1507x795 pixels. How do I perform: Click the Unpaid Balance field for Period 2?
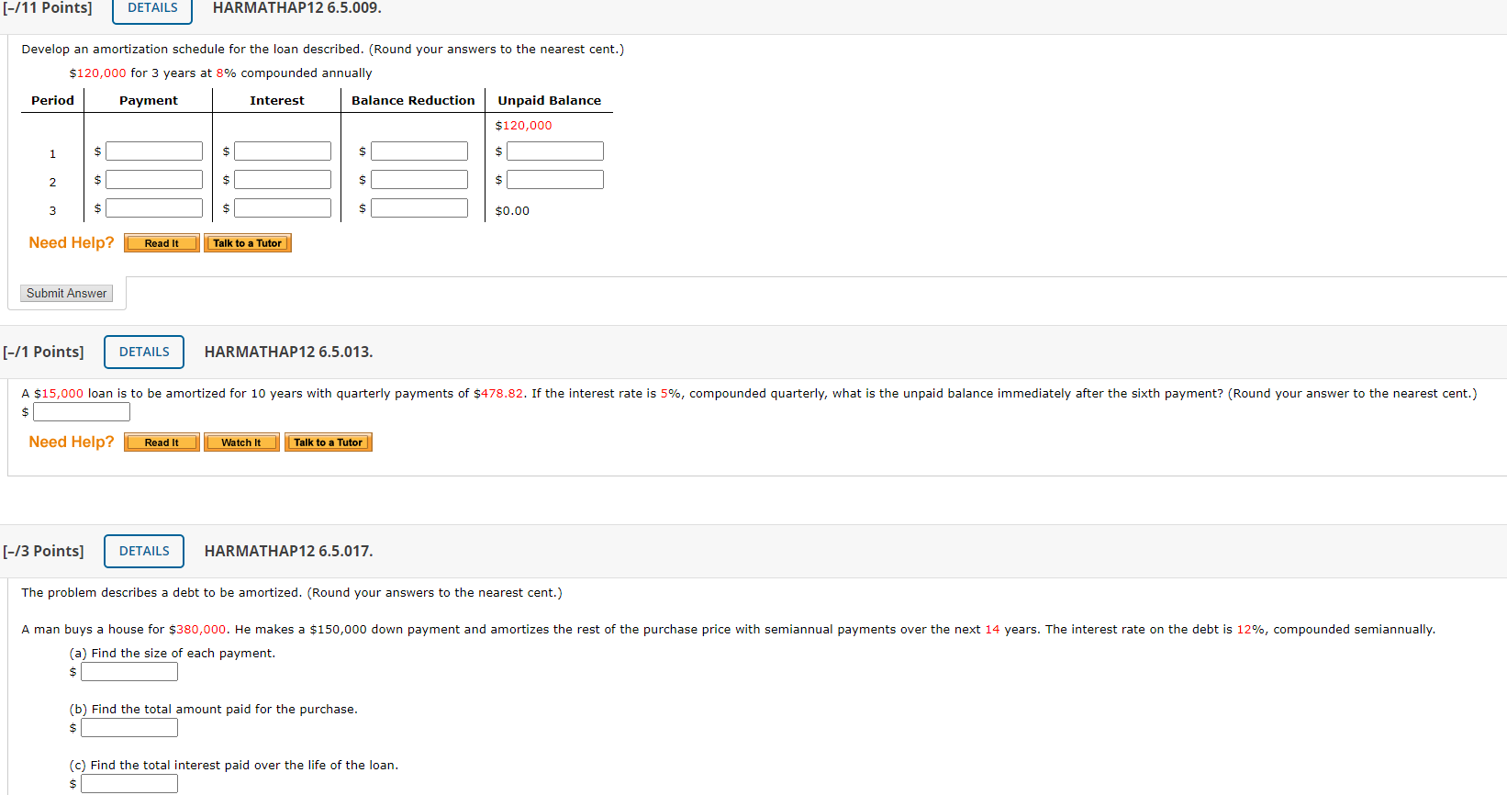554,179
